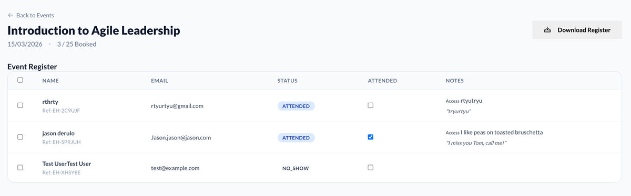631x196 pixels.
Task: Click the back arrow icon near Back to Events
Action: click(11, 15)
